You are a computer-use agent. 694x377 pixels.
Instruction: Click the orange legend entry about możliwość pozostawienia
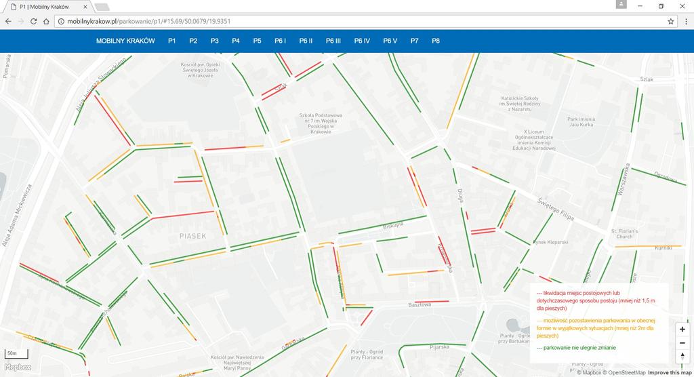pos(595,328)
